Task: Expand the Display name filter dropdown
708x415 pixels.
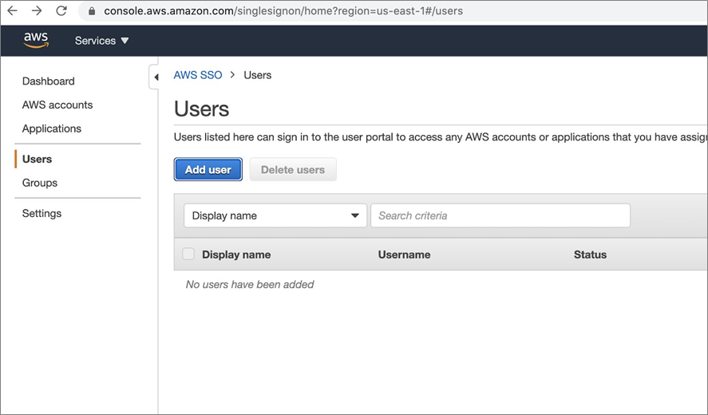Action: tap(275, 215)
